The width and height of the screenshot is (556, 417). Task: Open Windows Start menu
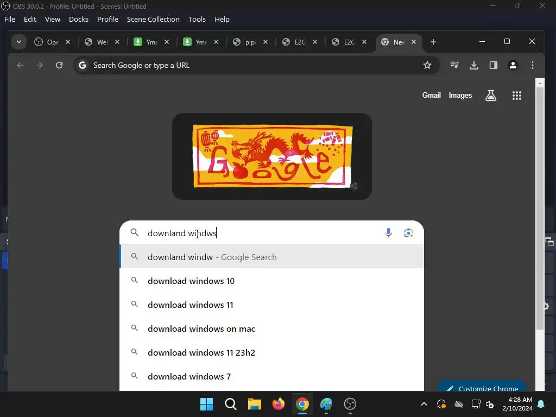click(x=206, y=404)
